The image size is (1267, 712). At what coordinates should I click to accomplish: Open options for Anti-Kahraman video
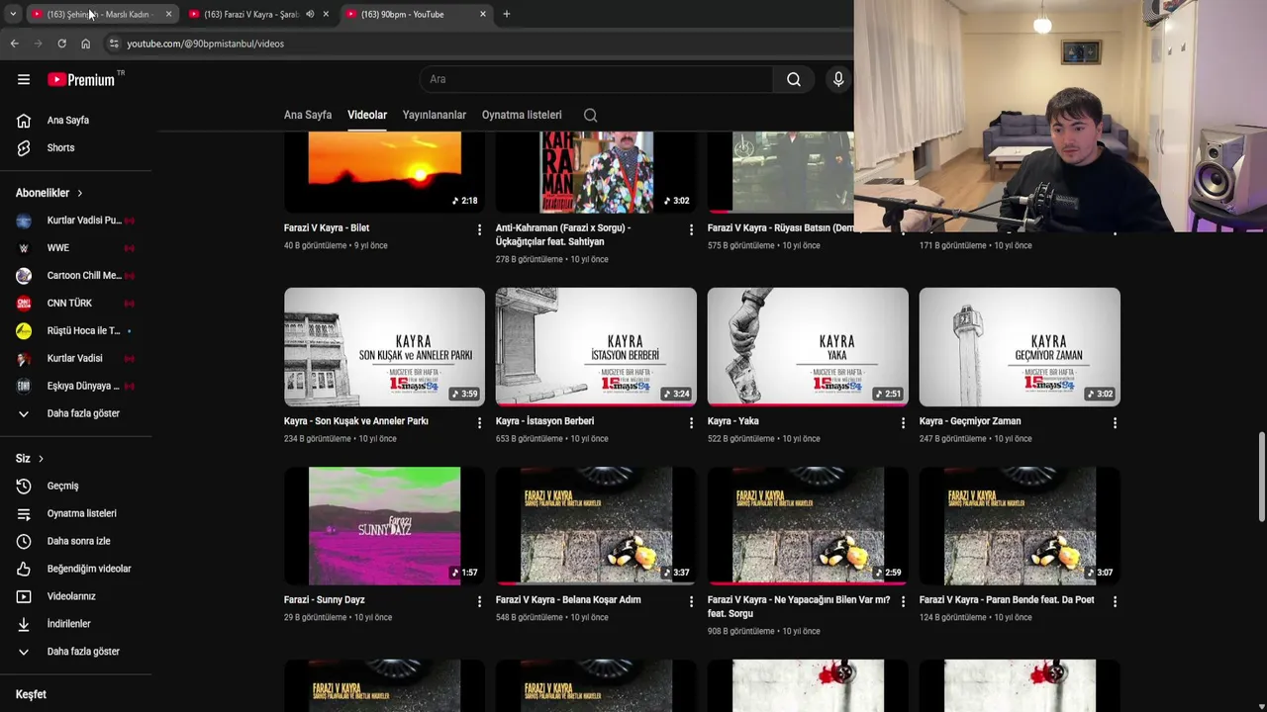[x=691, y=229]
